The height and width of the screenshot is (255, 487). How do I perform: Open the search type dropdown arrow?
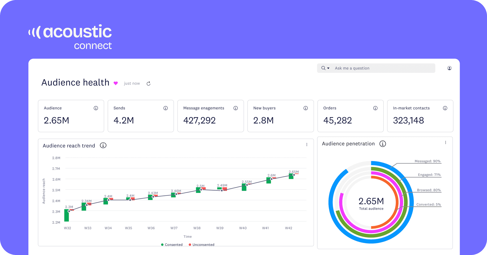pyautogui.click(x=328, y=68)
